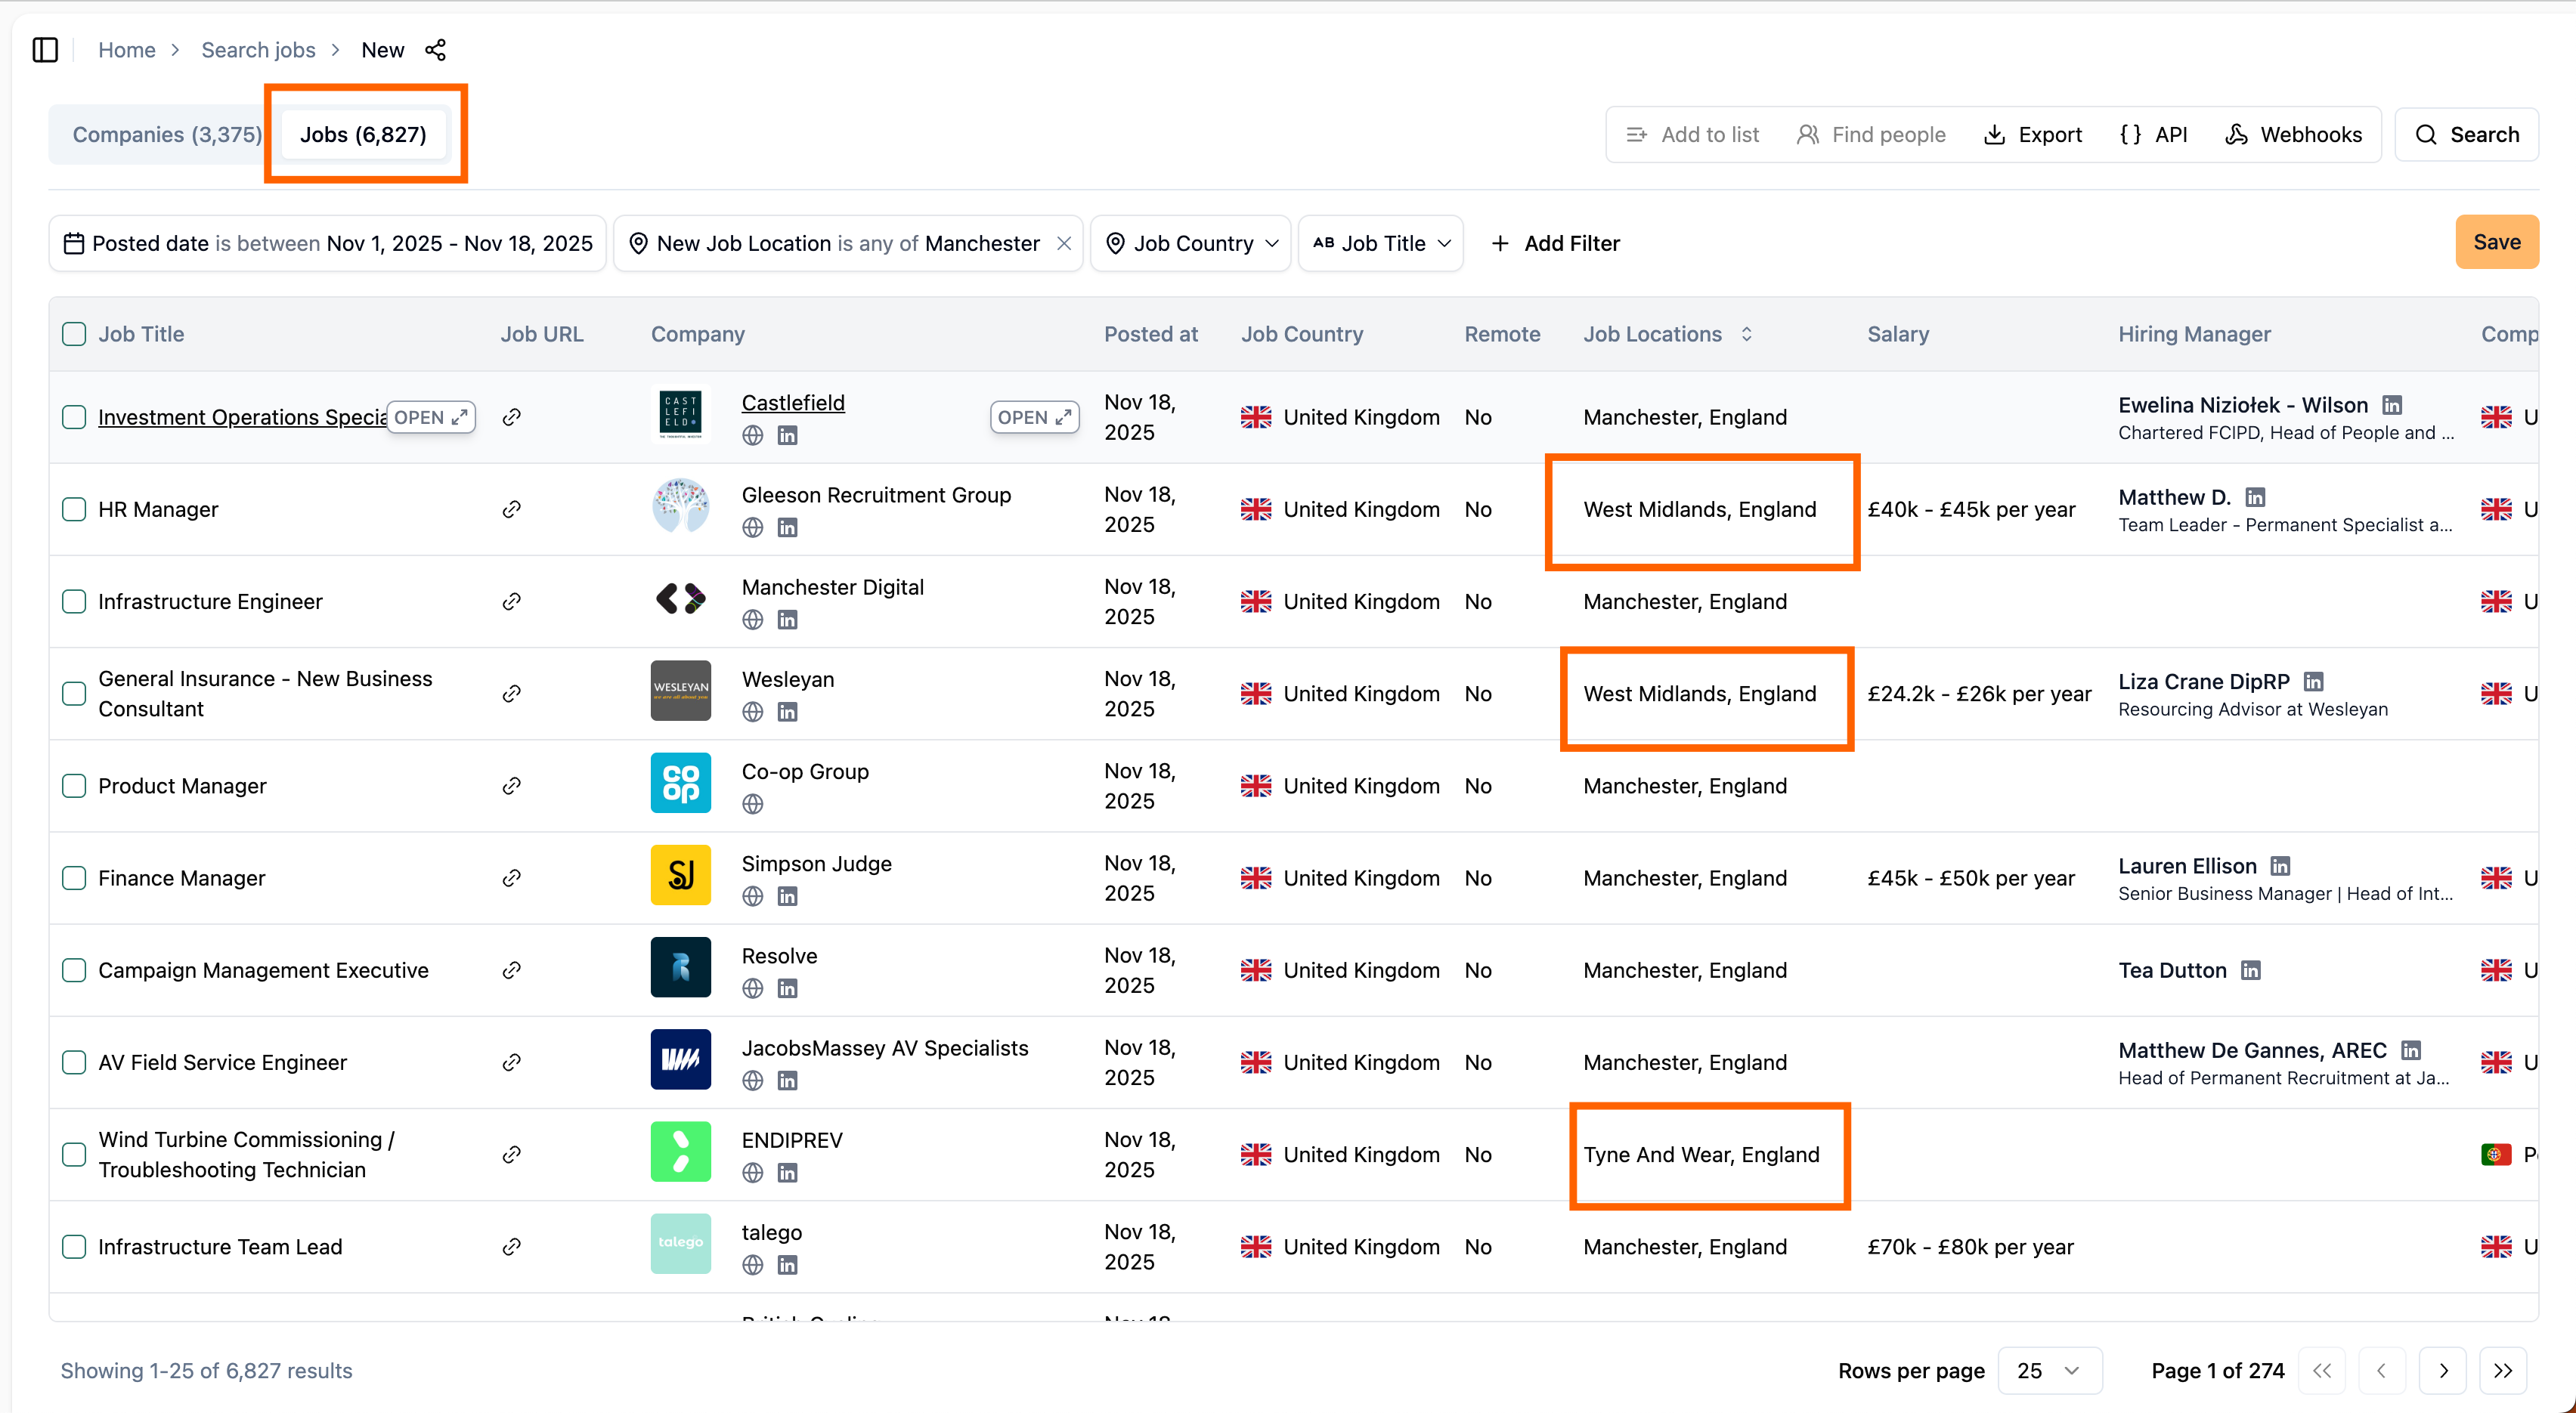
Task: Open the job URL link icon for HR Manager
Action: [511, 509]
